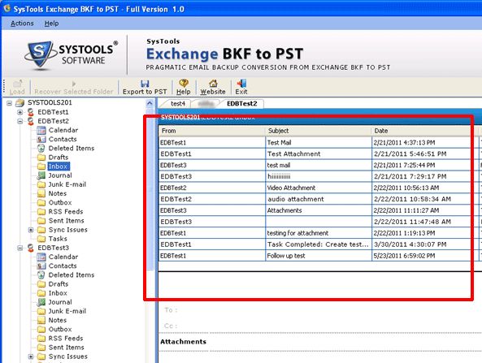Image resolution: width=482 pixels, height=363 pixels.
Task: Open the Help menu
Action: click(51, 24)
